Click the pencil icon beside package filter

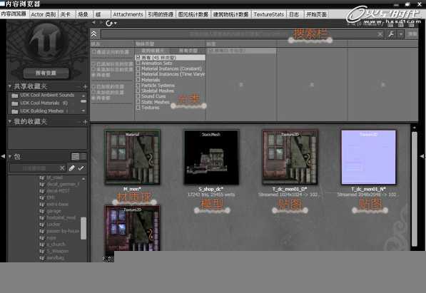[71, 168]
